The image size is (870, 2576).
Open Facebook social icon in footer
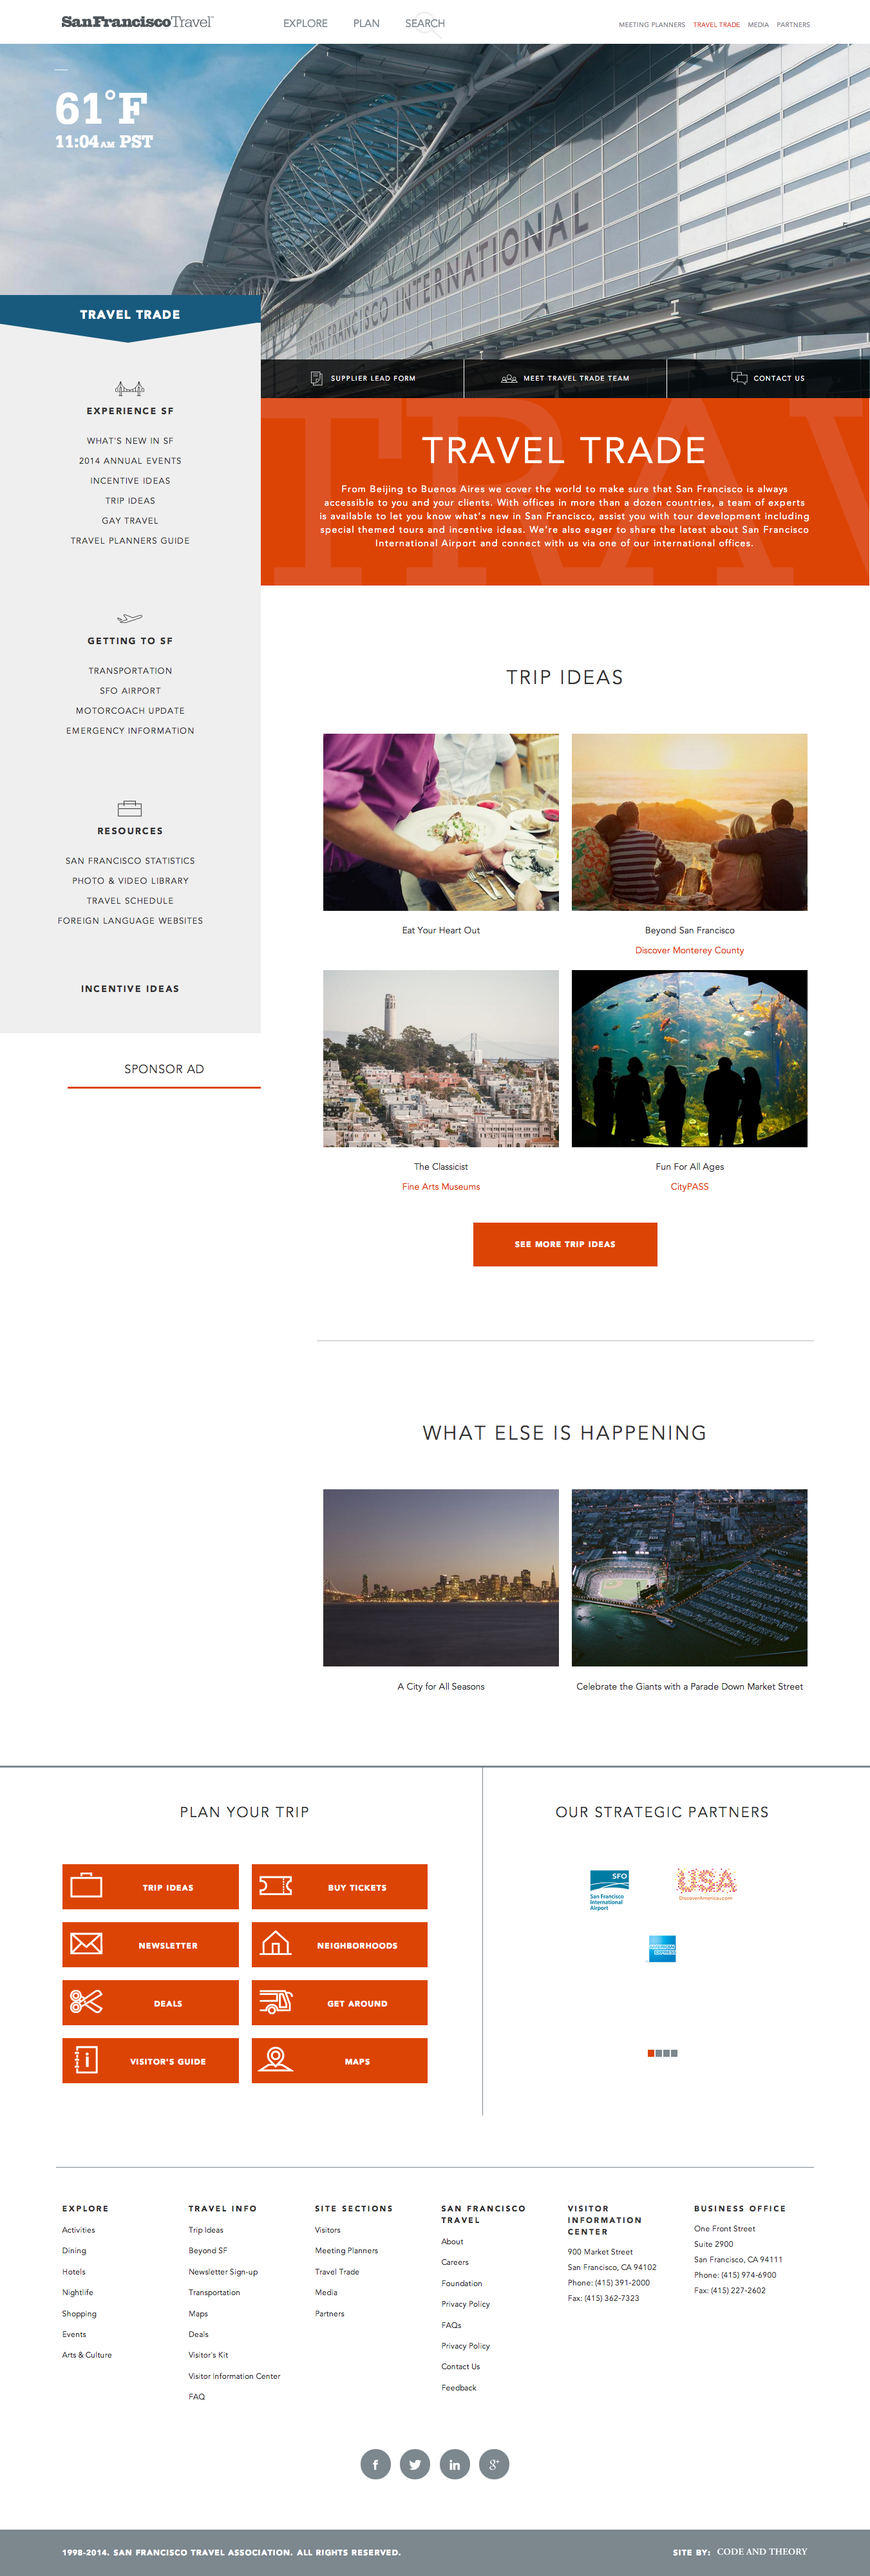pyautogui.click(x=375, y=2464)
